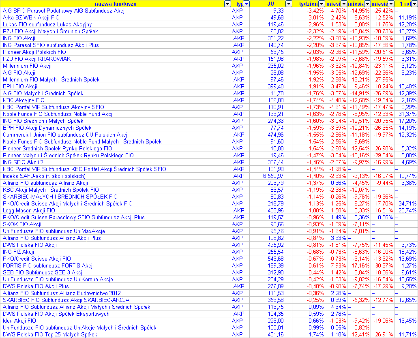Viewport: 418px width, 338px height.
Task: Click 'UniFundusze FIO subfundusz UniAkcje Małych i Średnich Spółek'
Action: pos(79,328)
